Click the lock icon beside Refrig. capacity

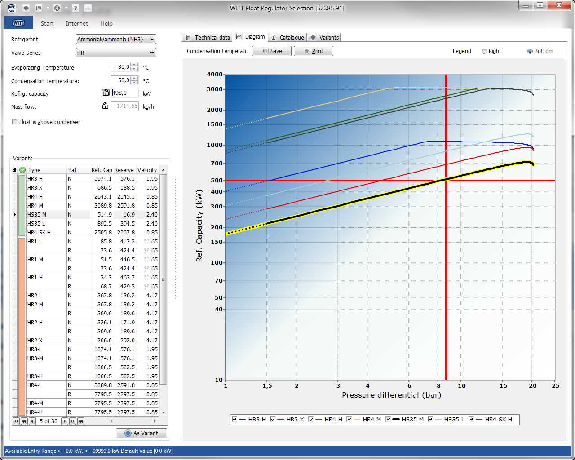click(x=106, y=93)
